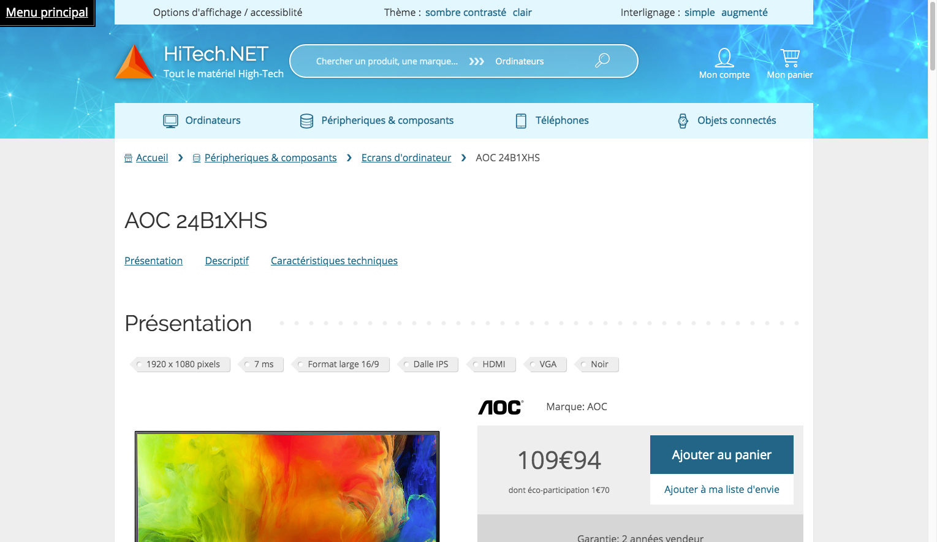Open the Menu principal skip link
The image size is (937, 542).
pos(47,12)
